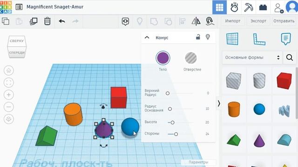Pick the striped box hole shape
Viewport: 298px width, 167px height.
click(x=234, y=81)
